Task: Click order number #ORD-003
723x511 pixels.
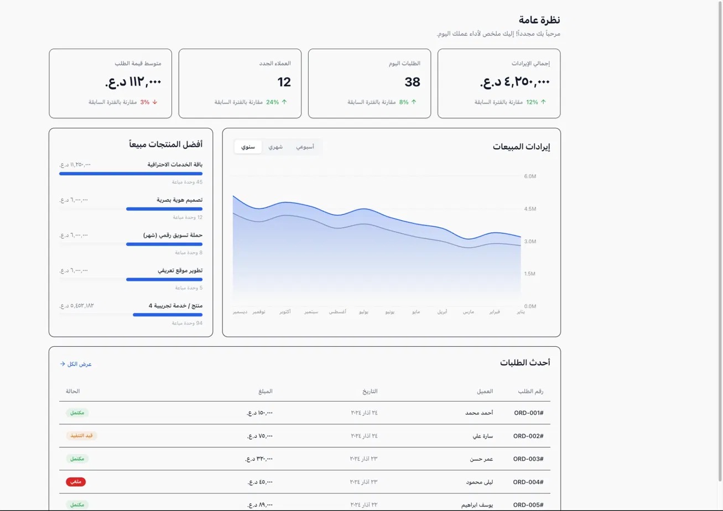Action: click(528, 459)
